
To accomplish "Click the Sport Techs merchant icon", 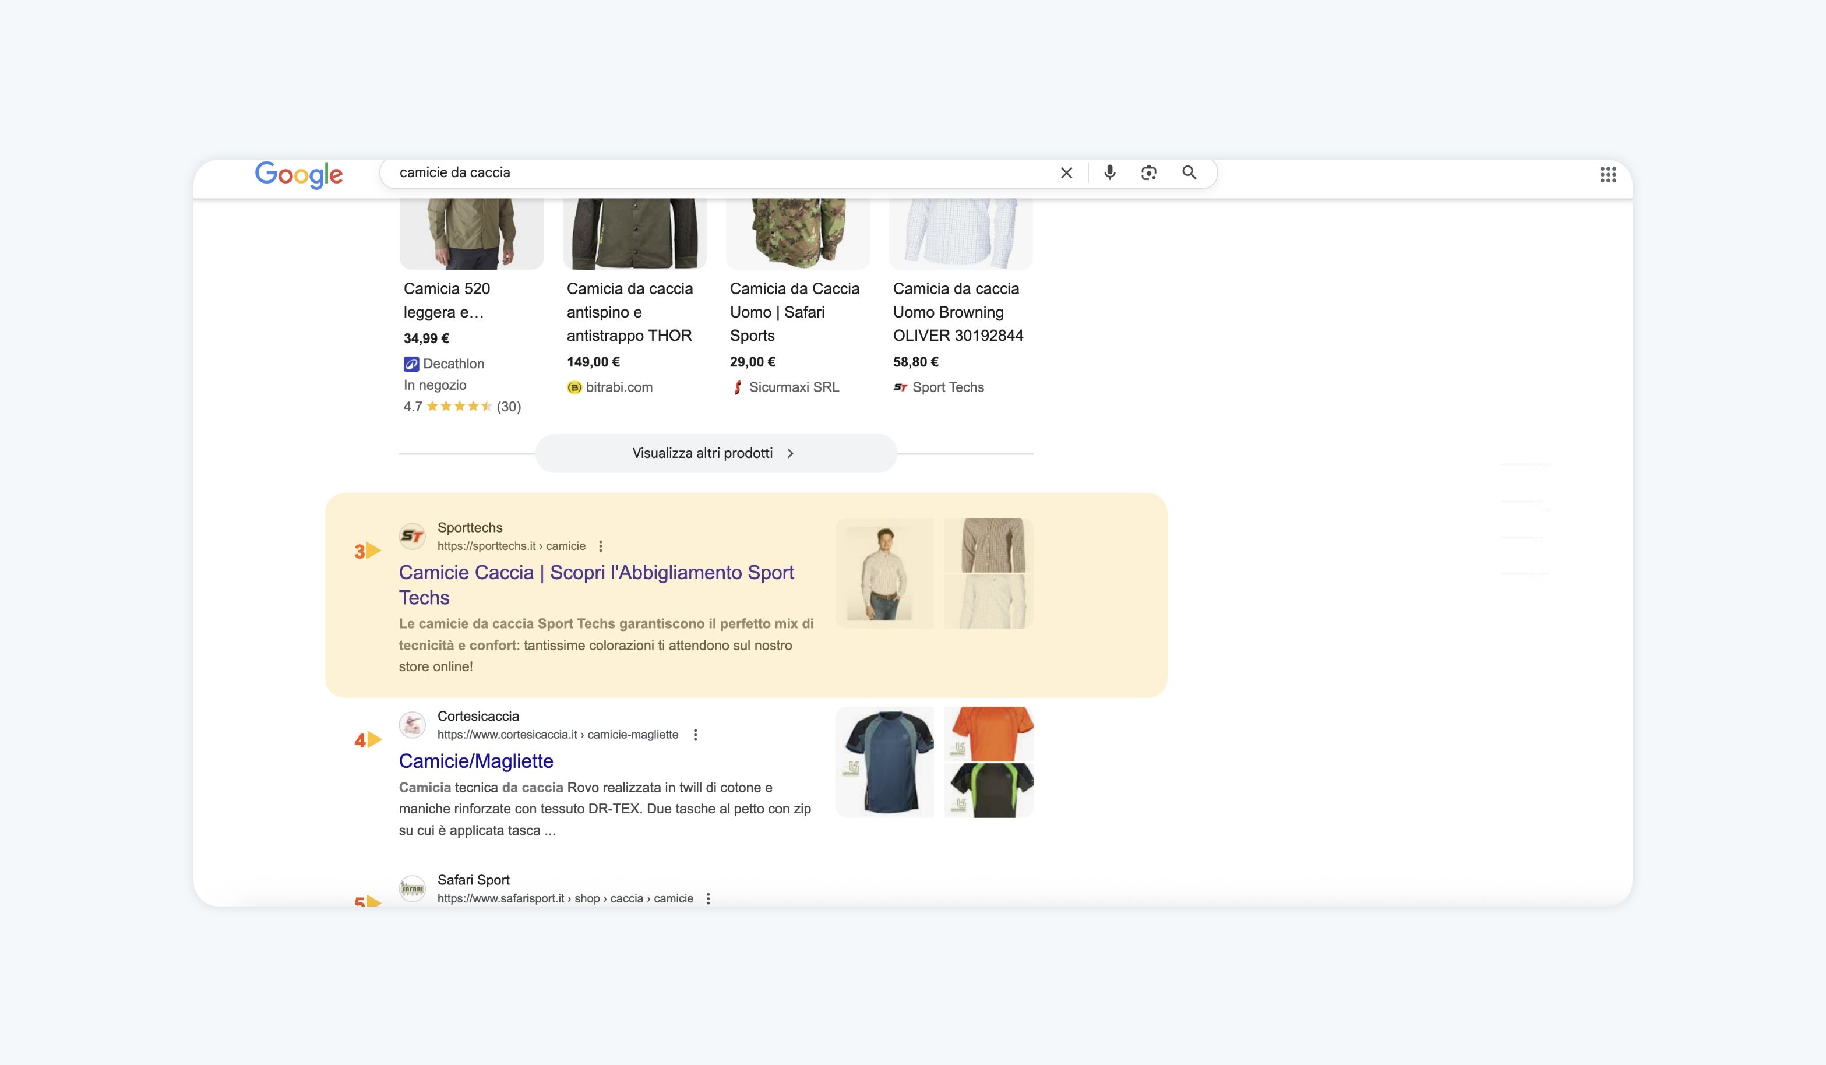I will [x=900, y=387].
